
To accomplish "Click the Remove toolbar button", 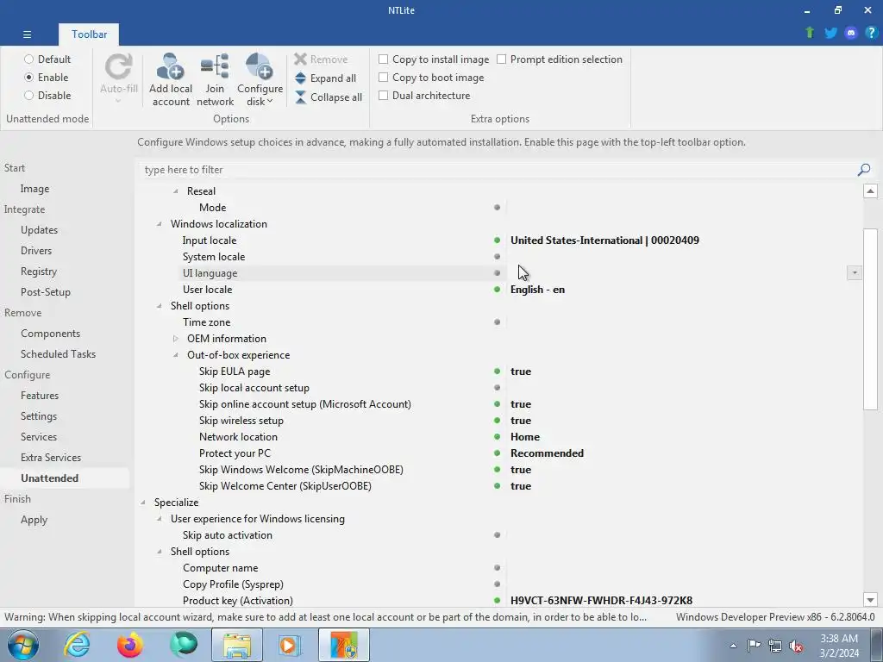I will [321, 59].
